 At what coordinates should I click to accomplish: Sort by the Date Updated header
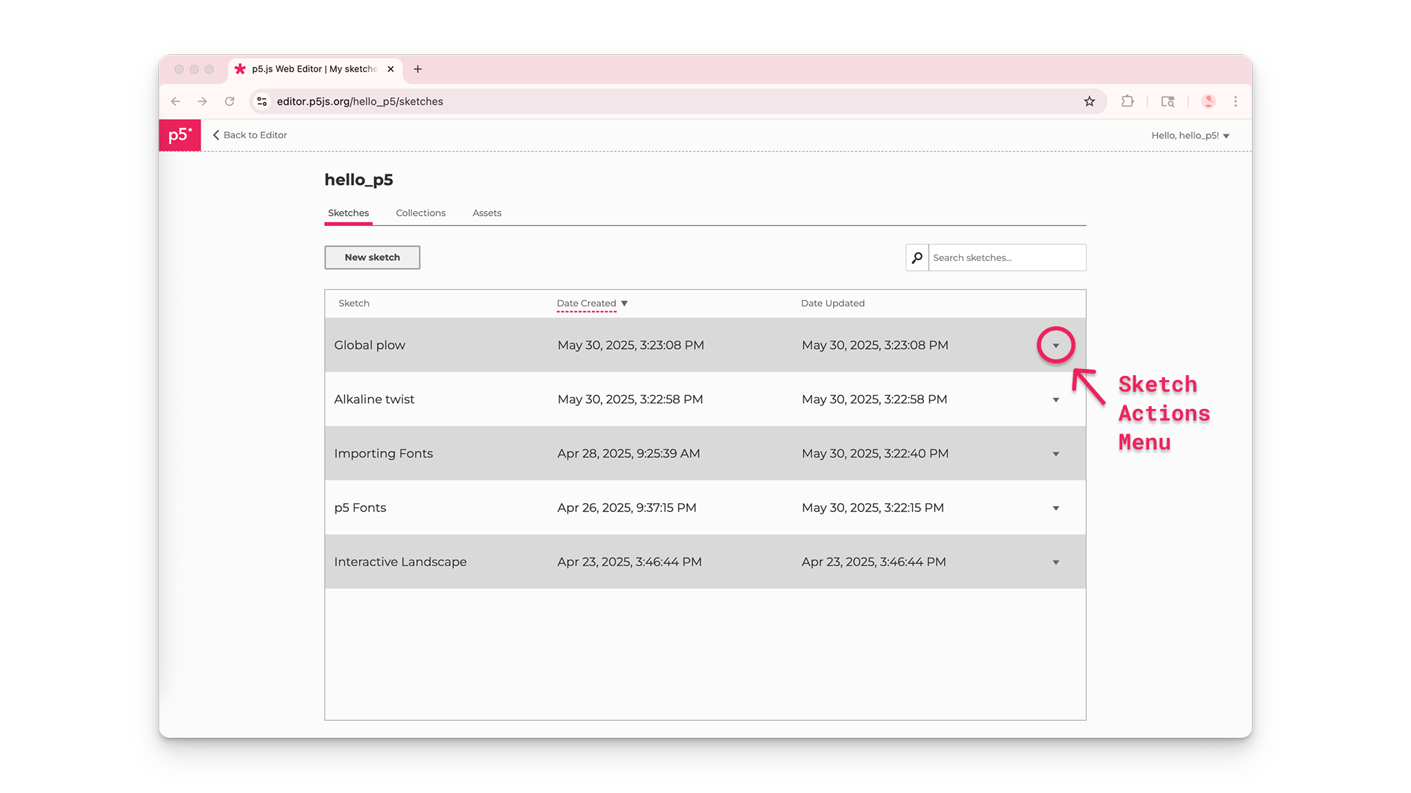click(x=832, y=303)
